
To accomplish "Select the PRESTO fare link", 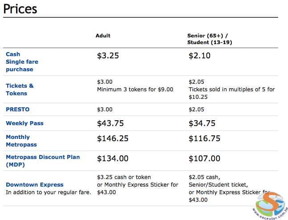I will [17, 109].
